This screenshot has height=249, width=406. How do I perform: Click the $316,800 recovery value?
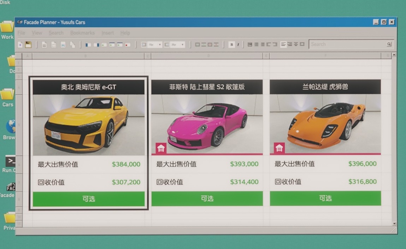pos(363,182)
